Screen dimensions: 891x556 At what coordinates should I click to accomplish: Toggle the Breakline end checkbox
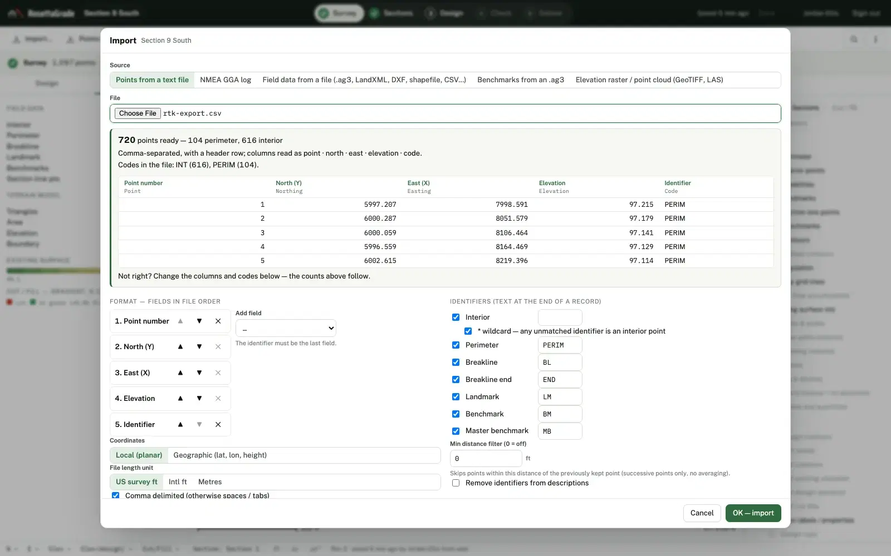456,380
